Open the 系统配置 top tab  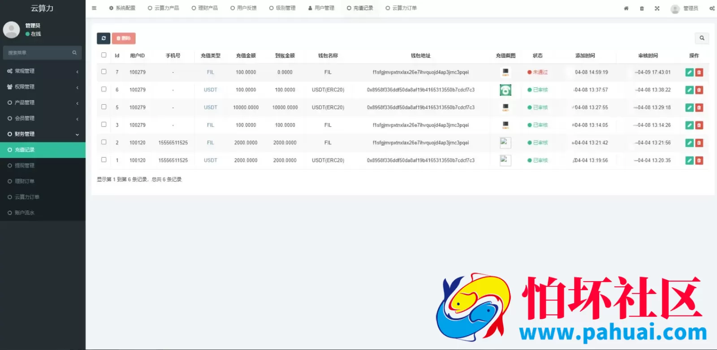[x=122, y=8]
